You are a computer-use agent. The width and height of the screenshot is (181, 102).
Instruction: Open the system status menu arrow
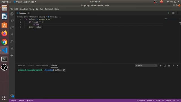[178, 2]
